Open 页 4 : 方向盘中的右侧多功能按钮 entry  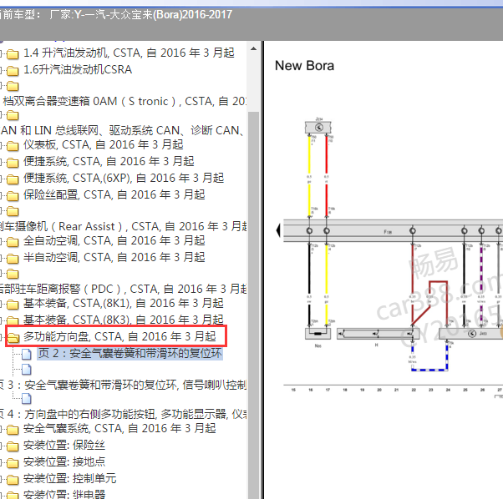[123, 414]
